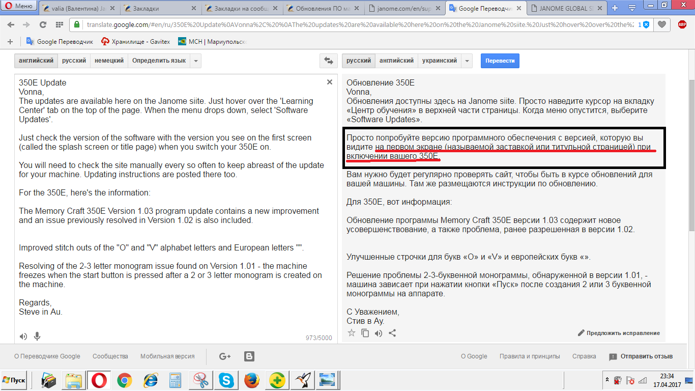Go forward in browser history
695x391 pixels.
(26, 24)
